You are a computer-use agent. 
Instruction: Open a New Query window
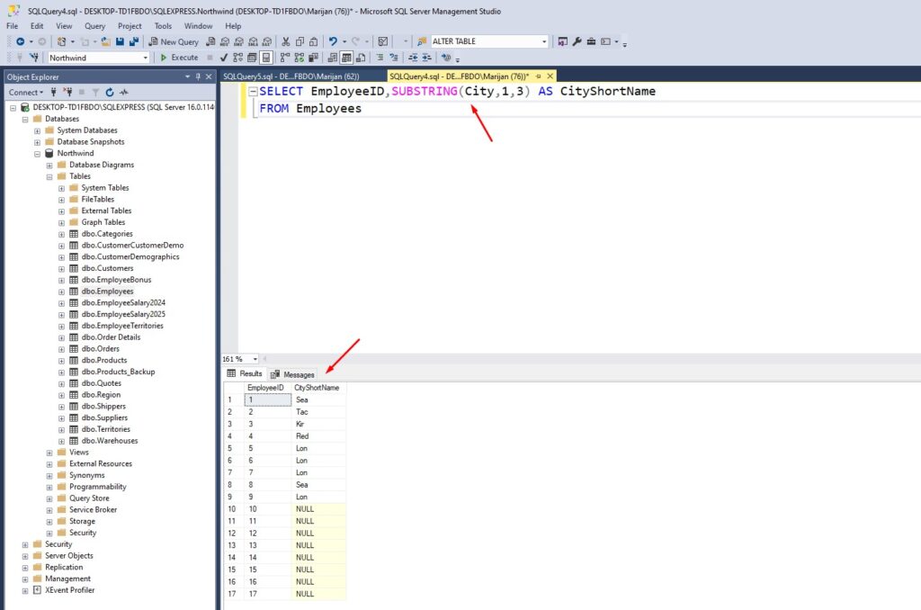pyautogui.click(x=174, y=41)
